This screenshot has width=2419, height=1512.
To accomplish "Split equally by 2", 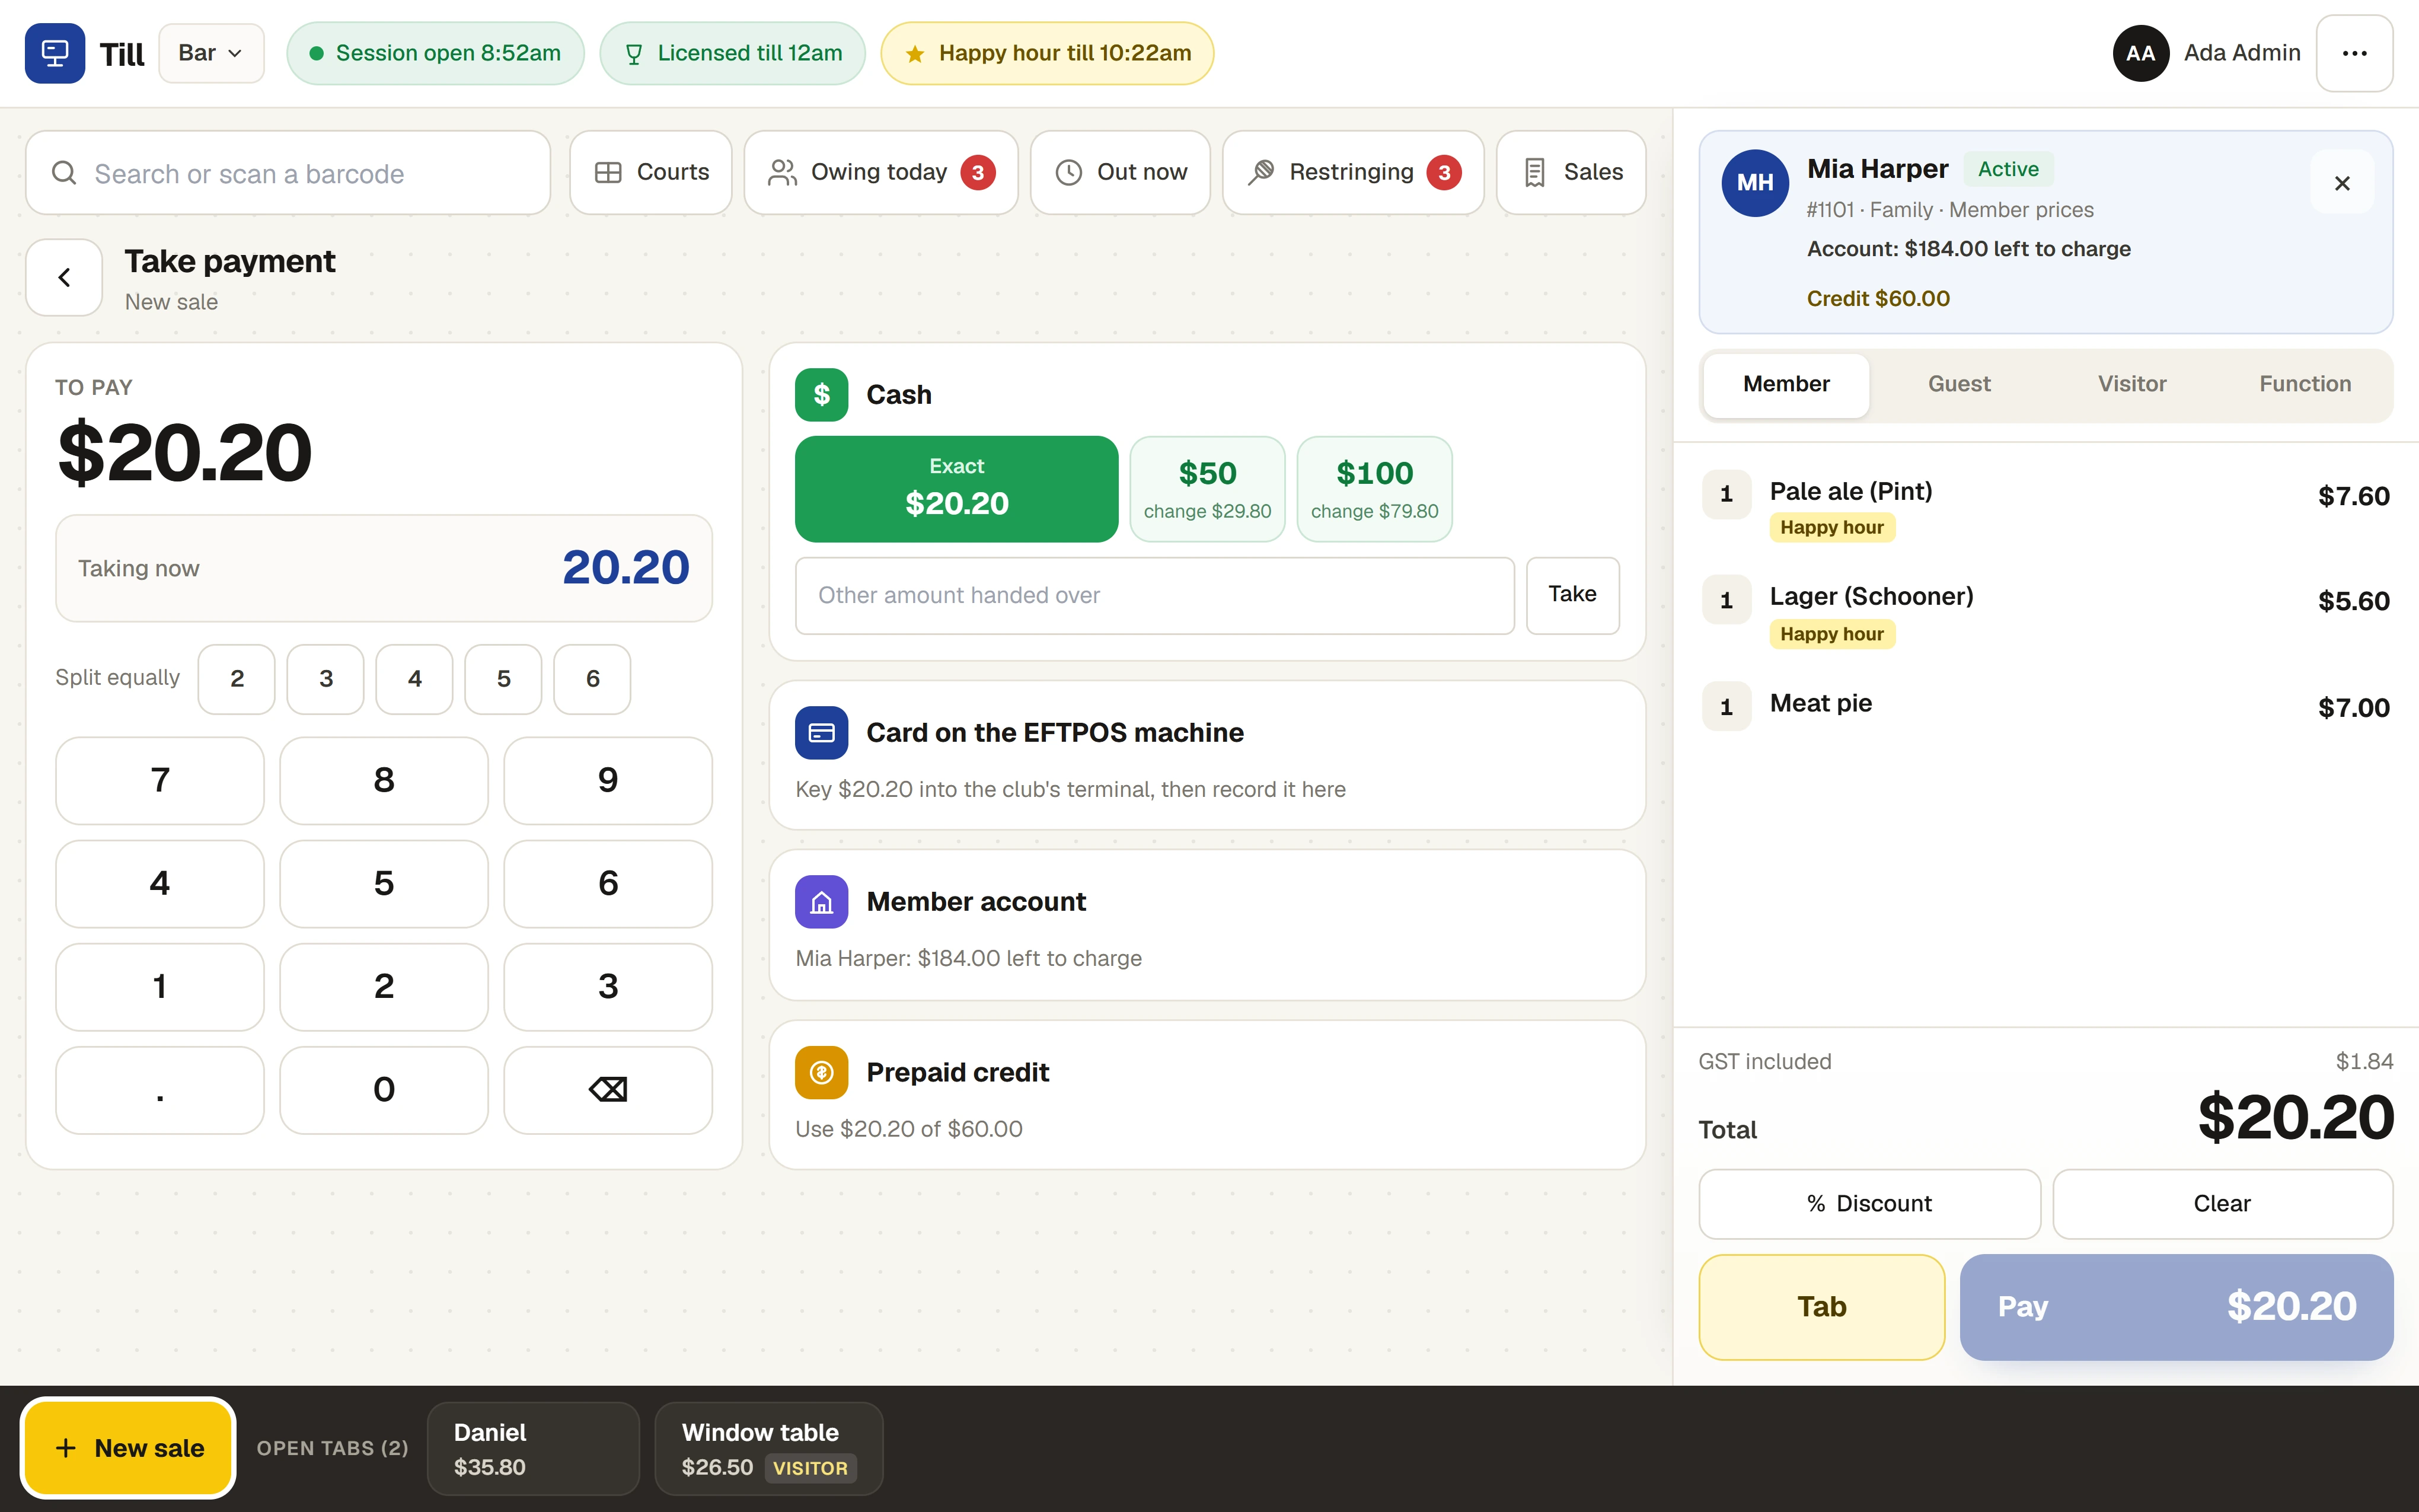I will pyautogui.click(x=237, y=679).
